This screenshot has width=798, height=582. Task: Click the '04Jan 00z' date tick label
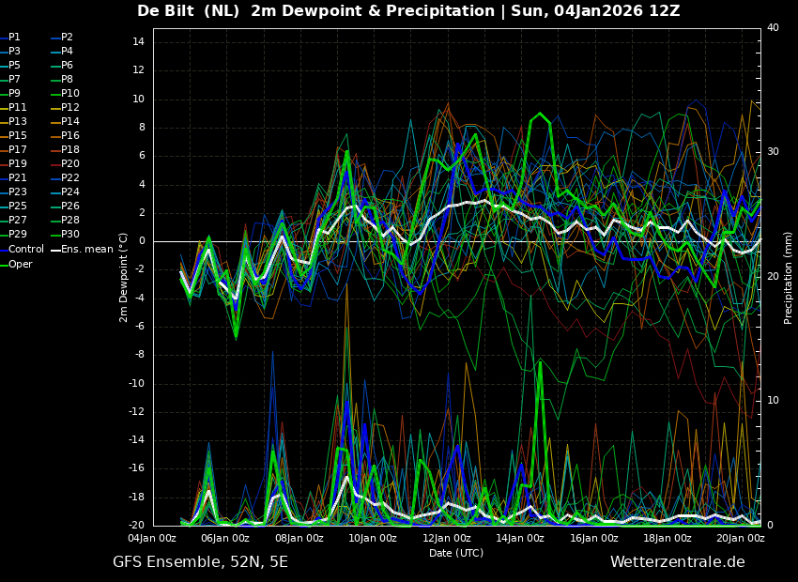[152, 538]
